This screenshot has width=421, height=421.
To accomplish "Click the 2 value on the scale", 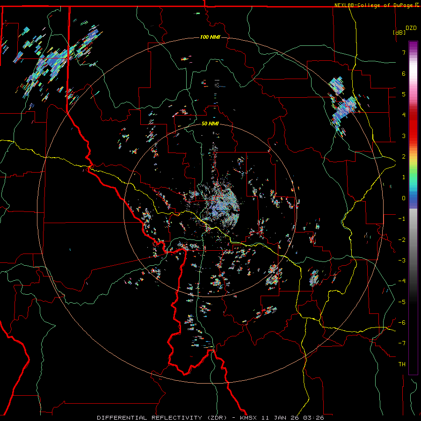I will point(404,157).
